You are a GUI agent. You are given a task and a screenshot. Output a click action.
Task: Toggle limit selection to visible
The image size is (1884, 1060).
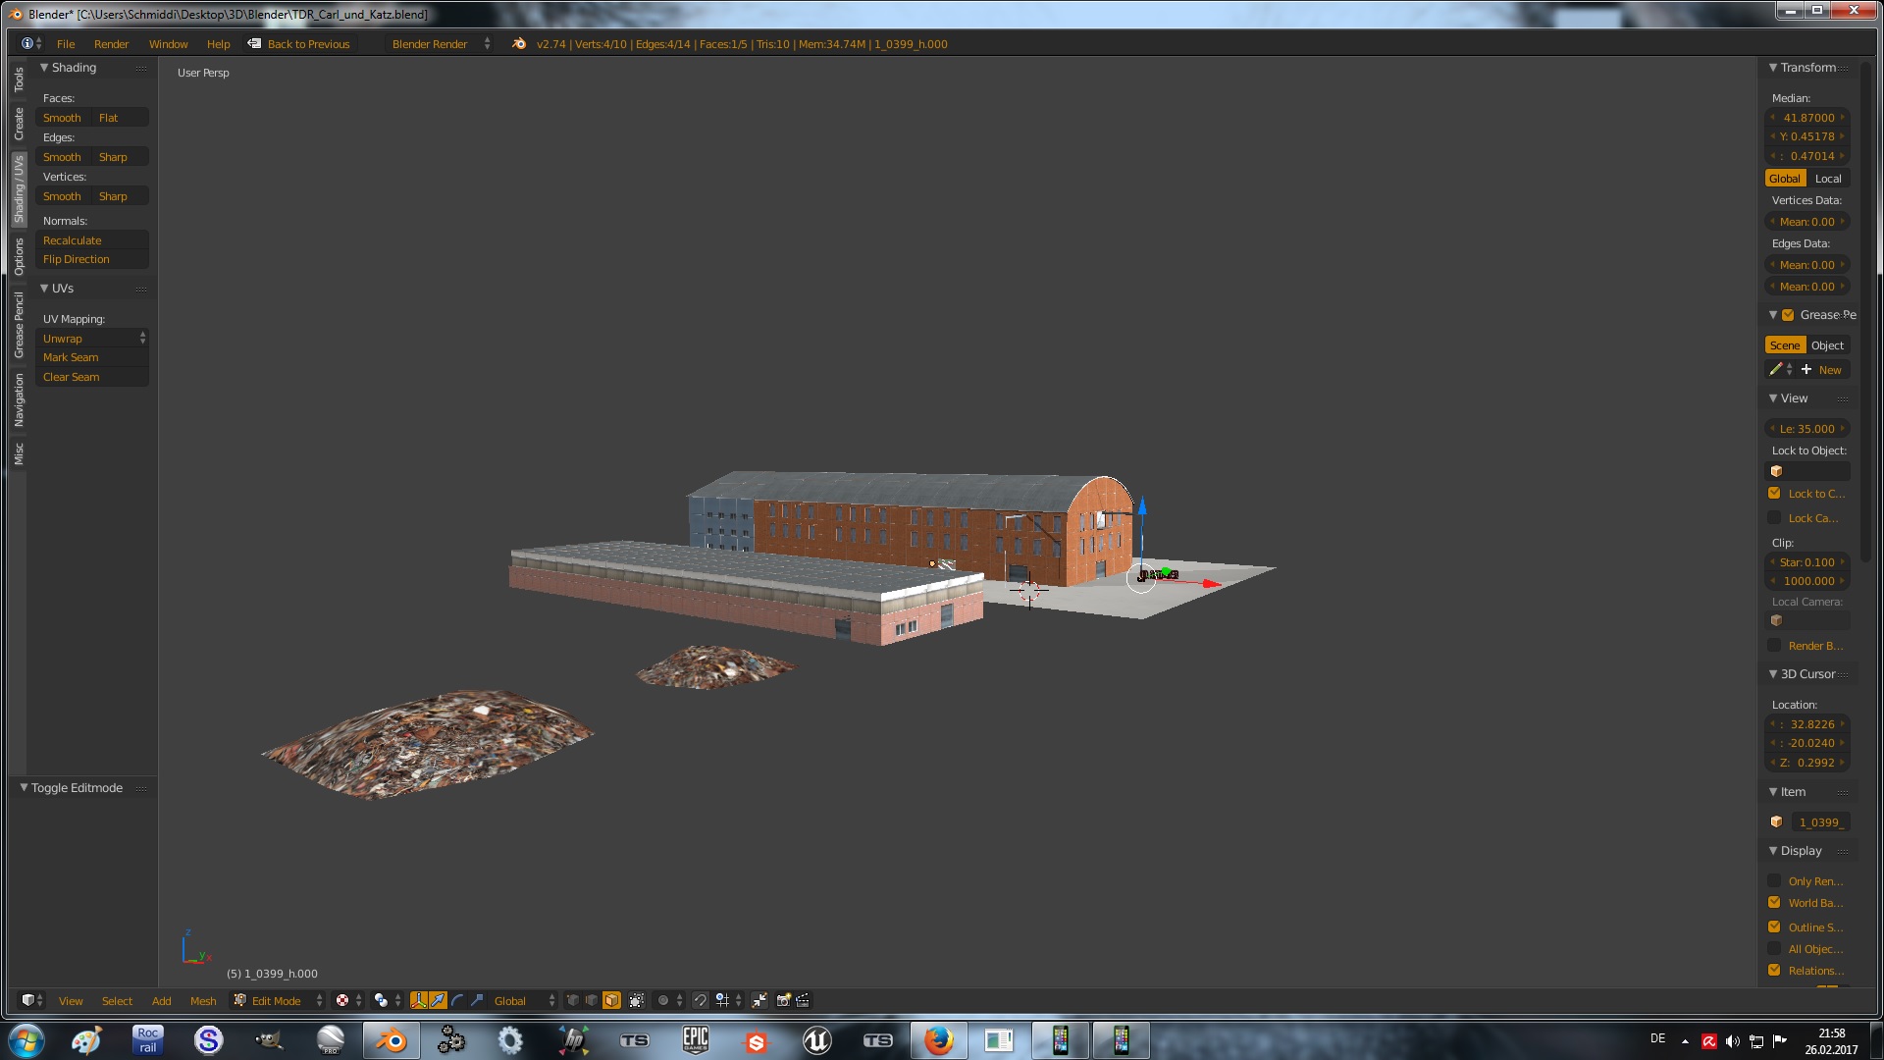coord(637,1000)
